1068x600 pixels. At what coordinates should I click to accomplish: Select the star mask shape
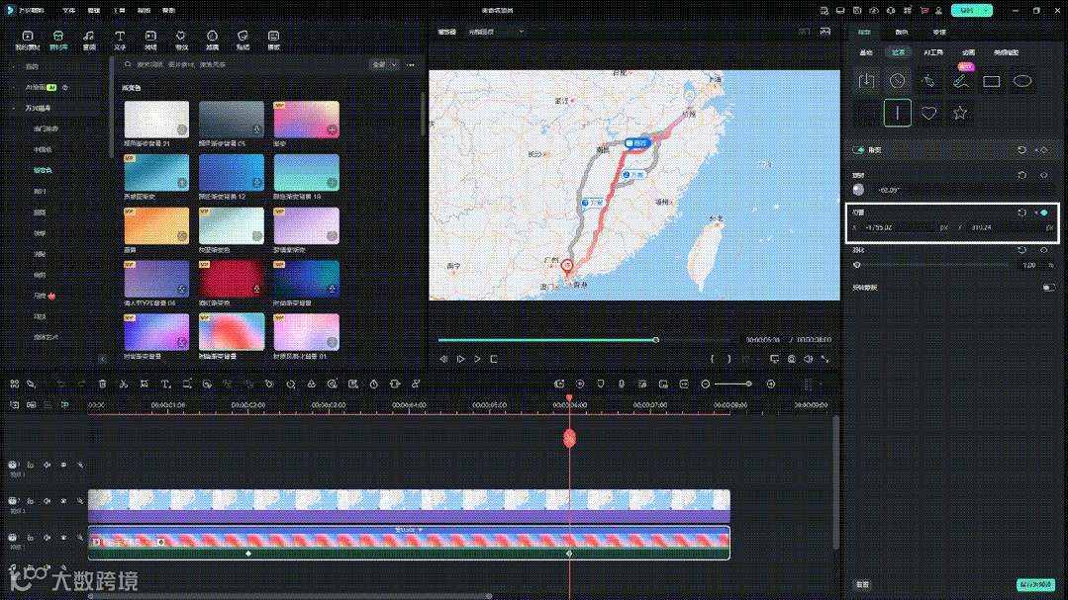tap(960, 113)
